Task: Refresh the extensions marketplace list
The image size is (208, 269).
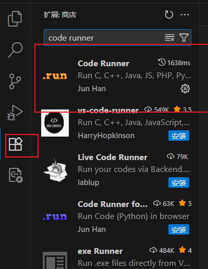Action: [x=169, y=15]
